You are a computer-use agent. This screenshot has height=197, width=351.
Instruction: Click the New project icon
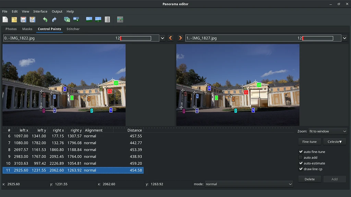[5, 19]
